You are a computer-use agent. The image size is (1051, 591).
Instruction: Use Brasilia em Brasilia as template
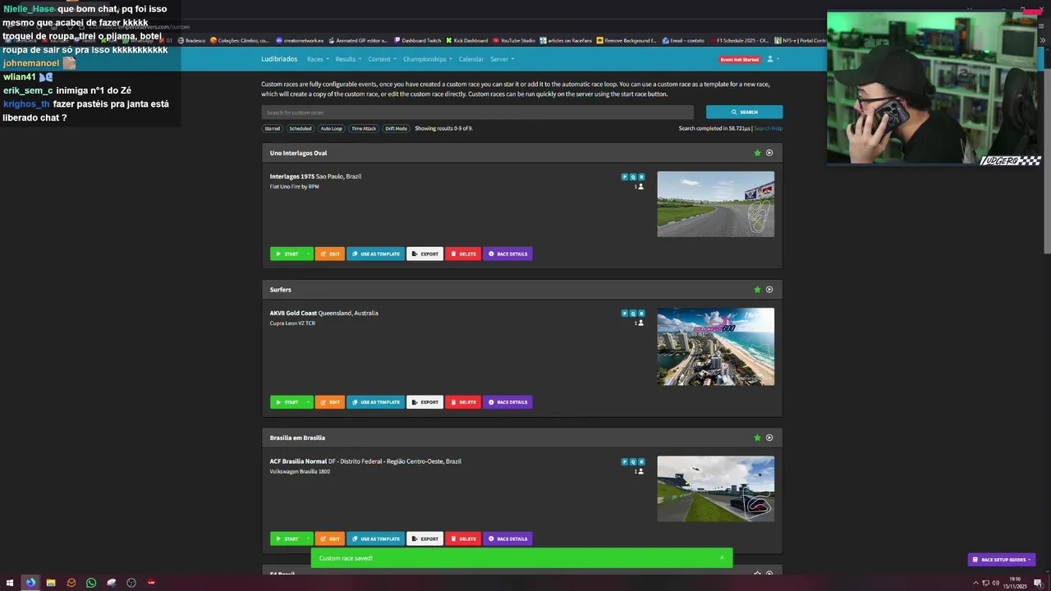tap(376, 539)
